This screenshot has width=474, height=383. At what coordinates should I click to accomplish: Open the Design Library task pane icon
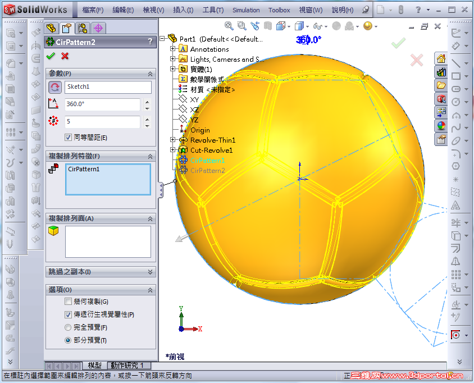coord(441,72)
